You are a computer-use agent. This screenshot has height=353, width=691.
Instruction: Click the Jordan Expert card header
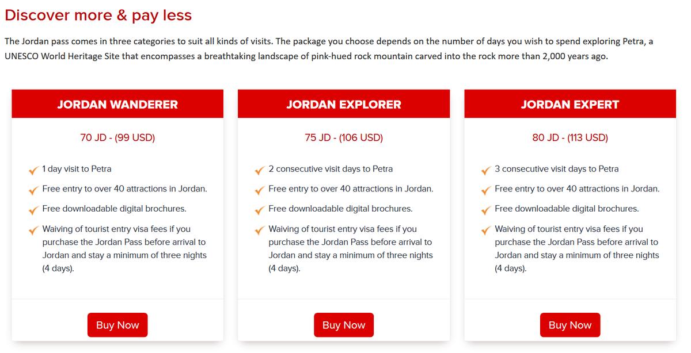point(570,104)
